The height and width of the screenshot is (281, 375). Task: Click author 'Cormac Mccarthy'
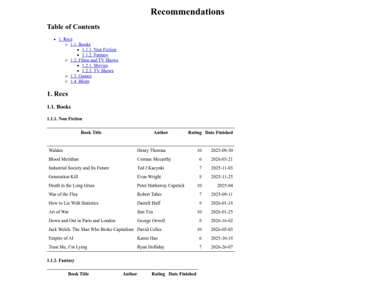(x=154, y=159)
